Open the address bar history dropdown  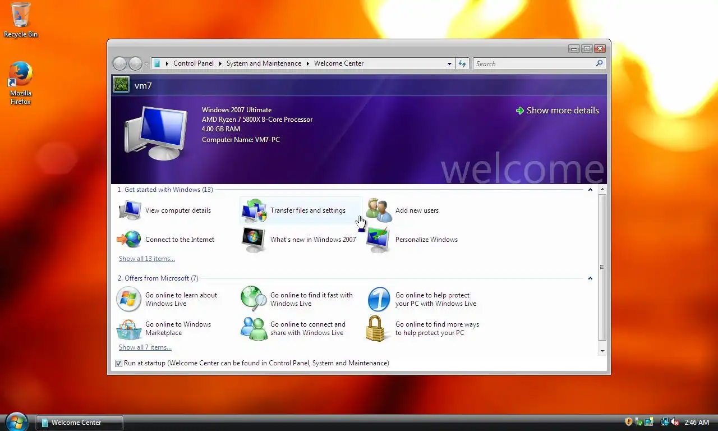coord(449,63)
